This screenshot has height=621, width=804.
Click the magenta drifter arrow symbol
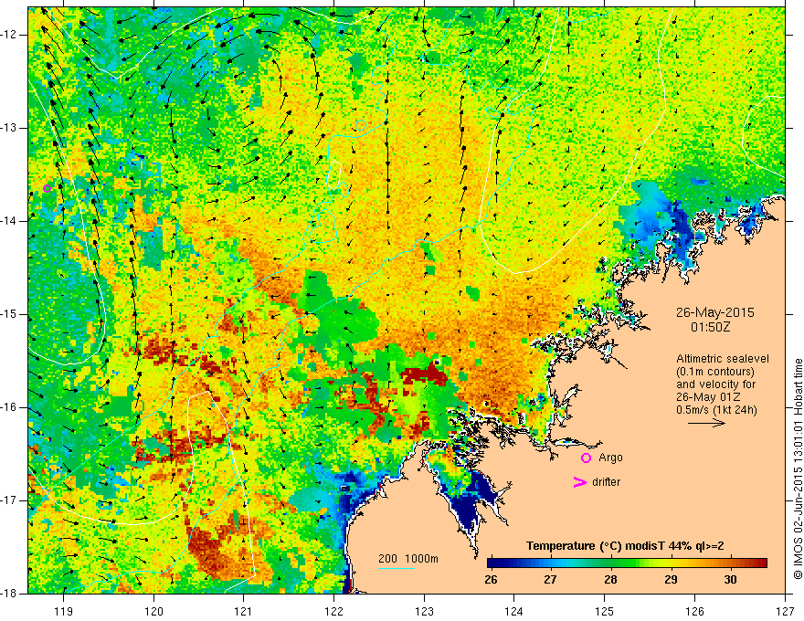(x=579, y=482)
